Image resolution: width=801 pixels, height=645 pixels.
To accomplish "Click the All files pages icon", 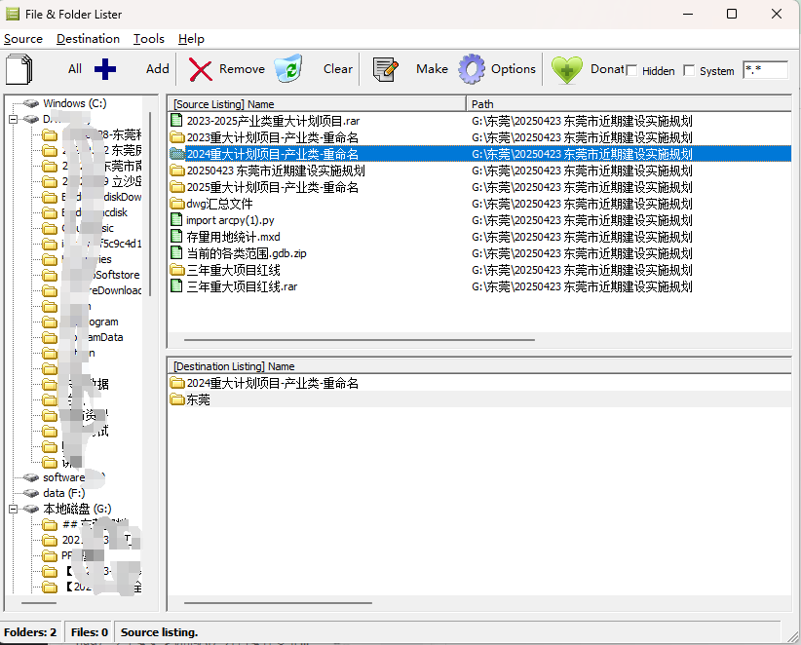I will [19, 69].
